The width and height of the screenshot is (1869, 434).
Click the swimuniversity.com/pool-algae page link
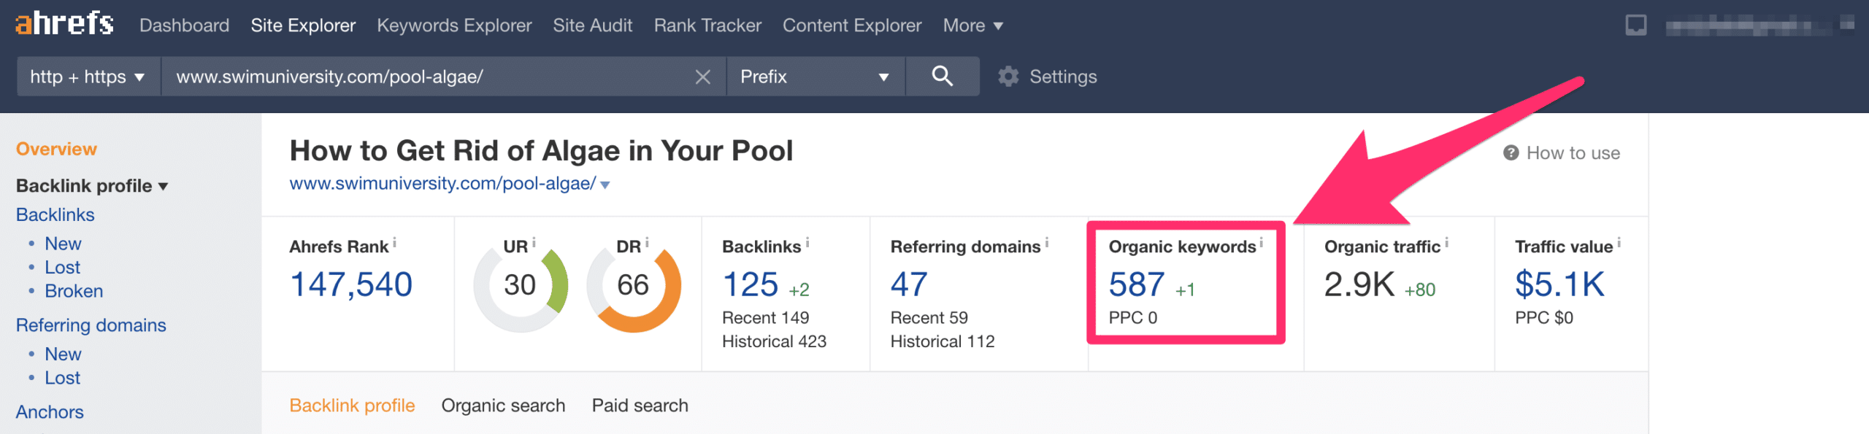click(442, 184)
